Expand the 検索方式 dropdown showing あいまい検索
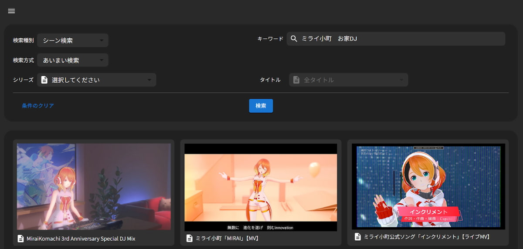Screen dimensions: 523x249 [73, 60]
